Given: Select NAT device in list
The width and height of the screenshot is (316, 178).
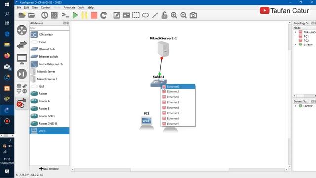Looking at the screenshot, I should coord(49,87).
